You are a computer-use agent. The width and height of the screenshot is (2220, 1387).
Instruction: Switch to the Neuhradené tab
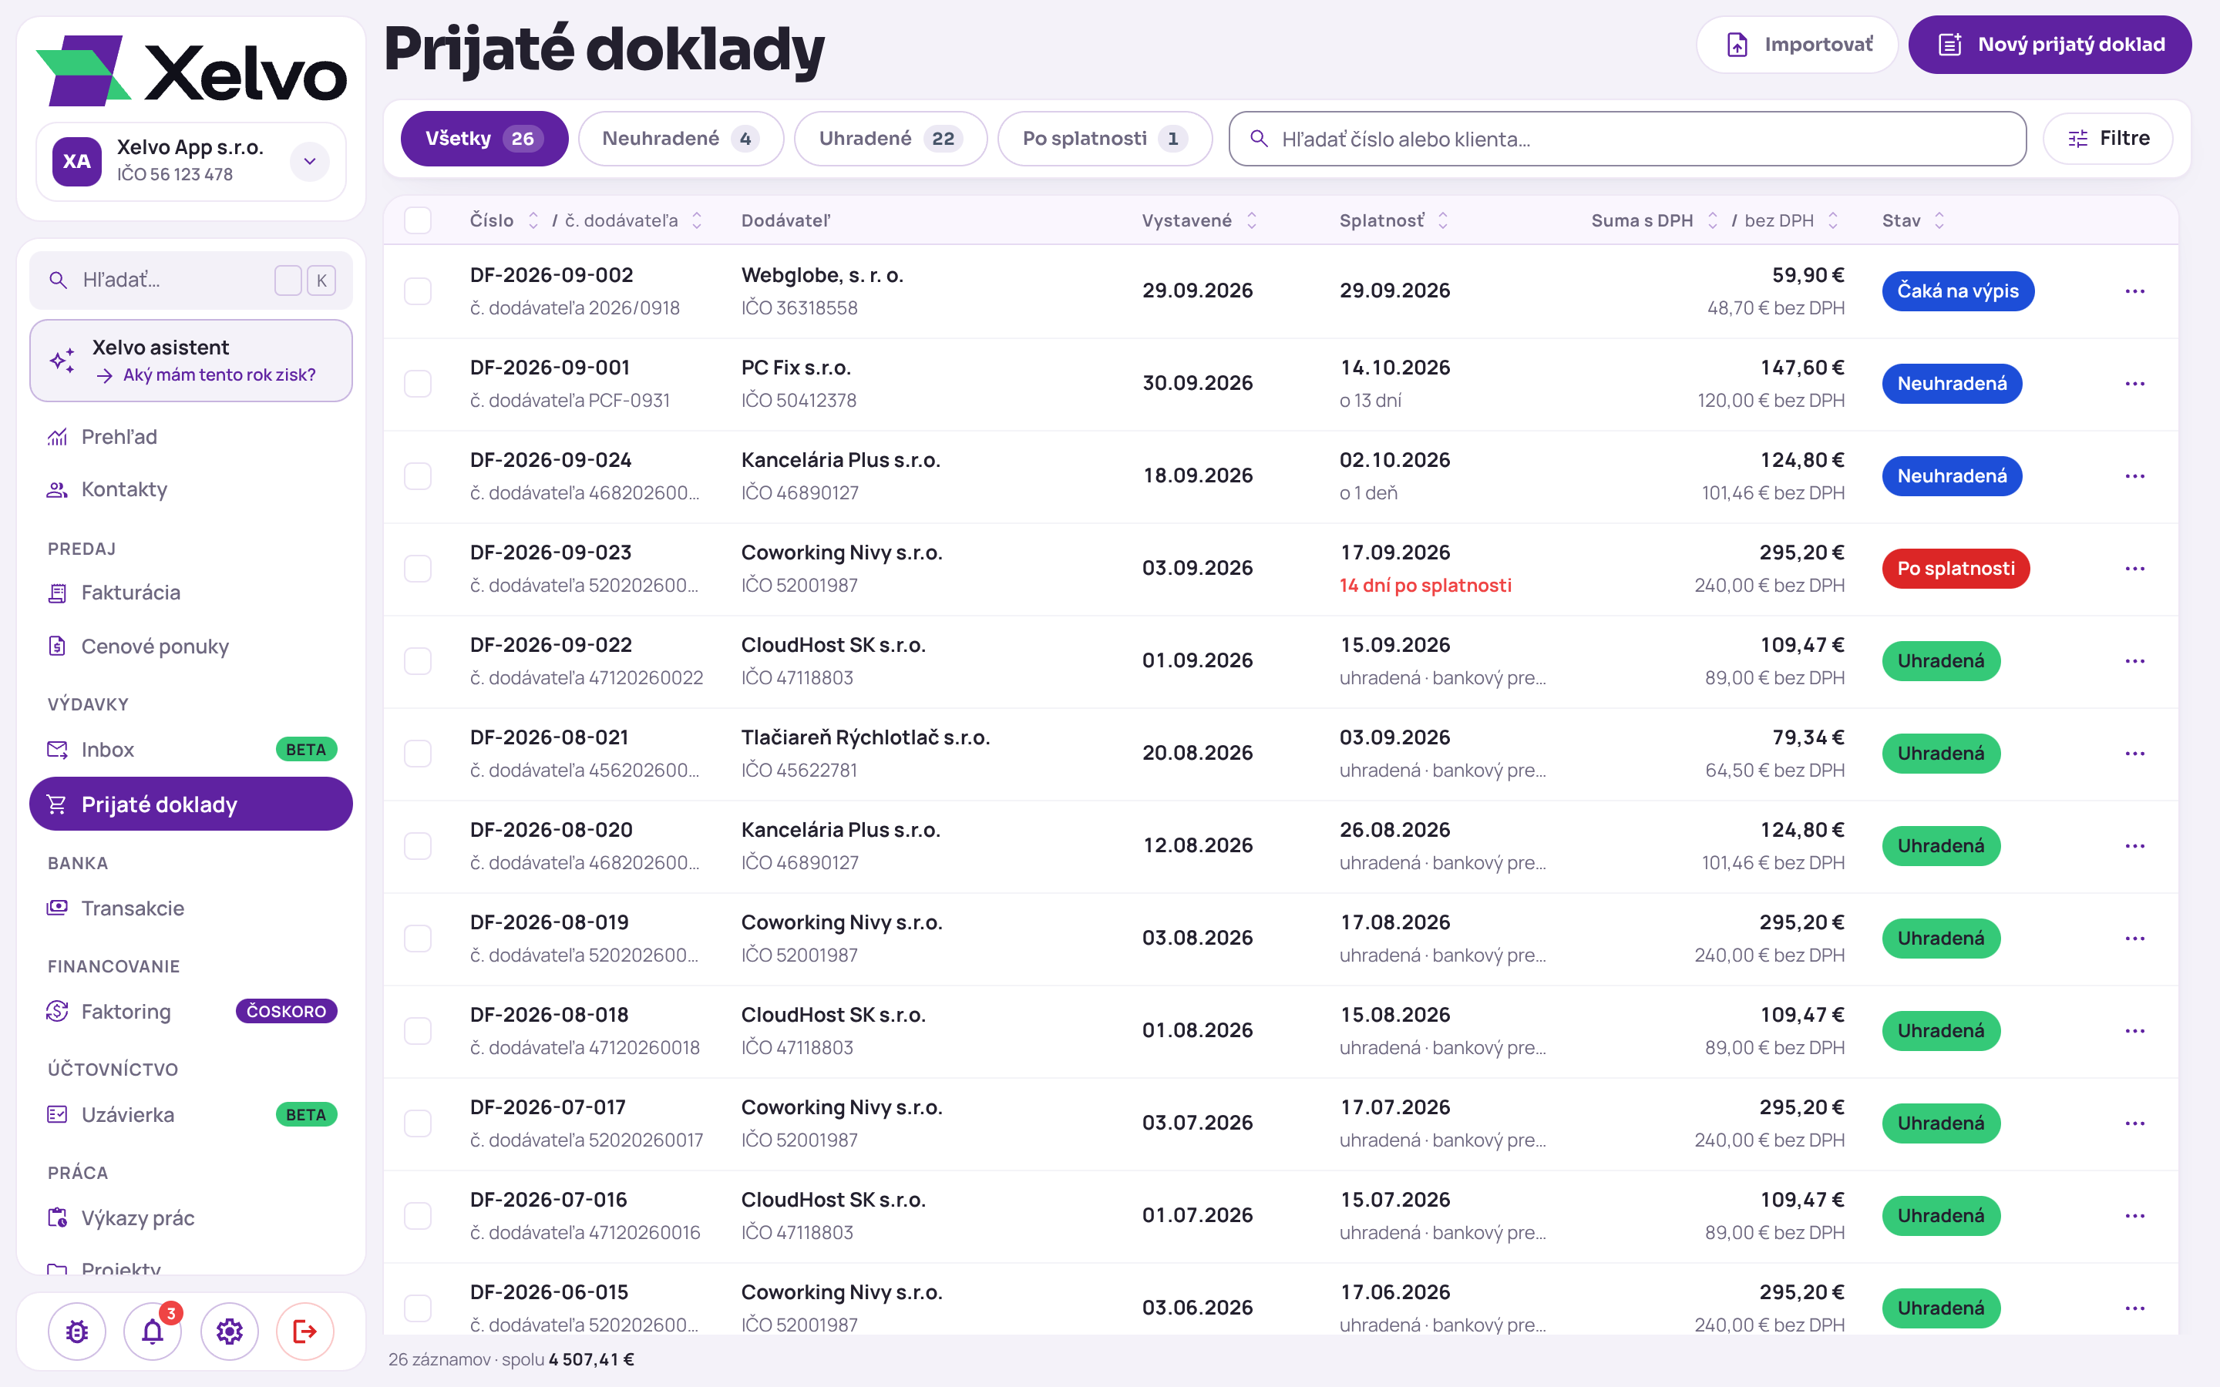(x=681, y=139)
